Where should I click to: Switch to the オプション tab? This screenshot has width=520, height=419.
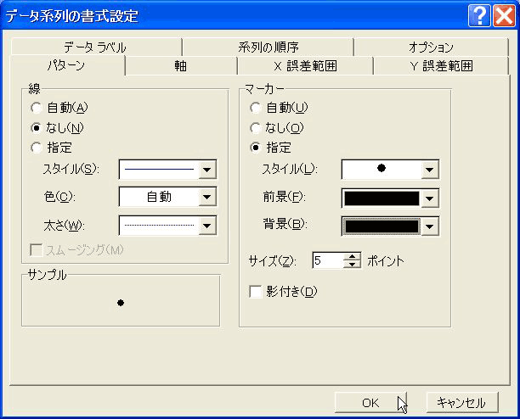[431, 47]
